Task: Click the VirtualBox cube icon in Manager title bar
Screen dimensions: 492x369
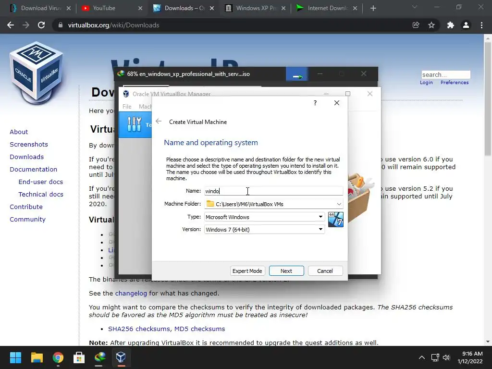Action: pos(126,94)
